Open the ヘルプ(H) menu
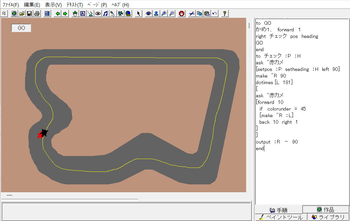 click(x=120, y=5)
